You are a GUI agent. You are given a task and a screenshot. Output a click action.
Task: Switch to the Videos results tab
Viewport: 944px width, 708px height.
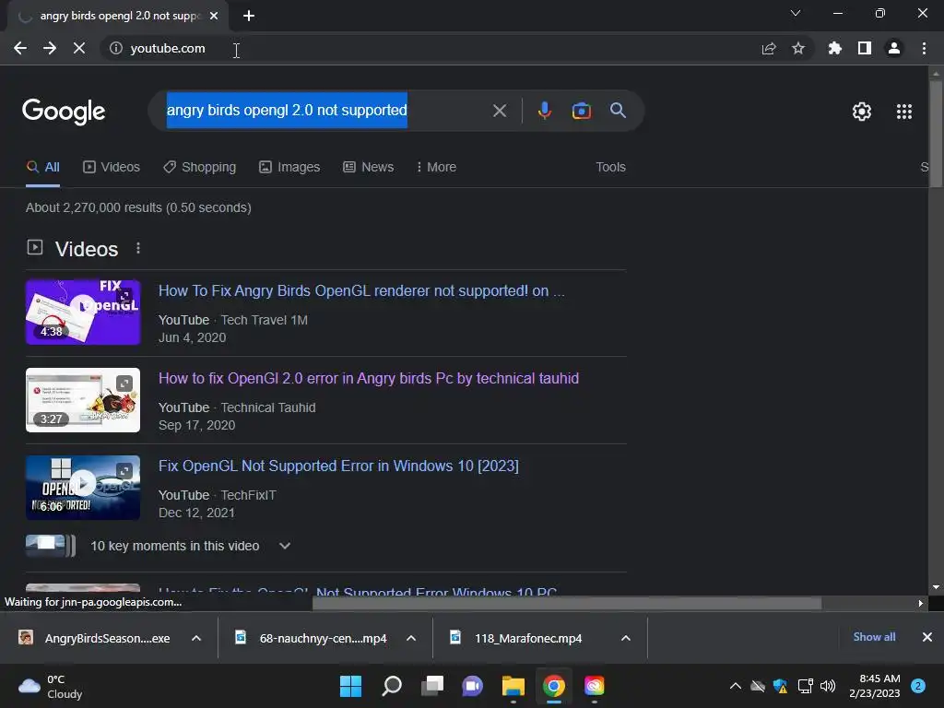pos(112,167)
